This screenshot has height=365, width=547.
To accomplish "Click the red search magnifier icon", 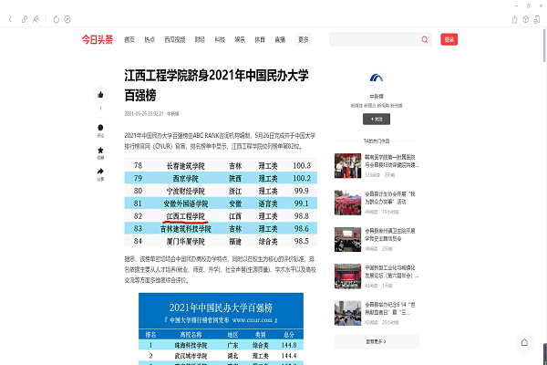I will point(425,39).
